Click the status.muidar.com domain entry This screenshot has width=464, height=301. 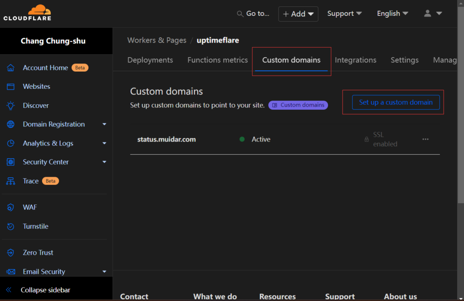point(167,140)
